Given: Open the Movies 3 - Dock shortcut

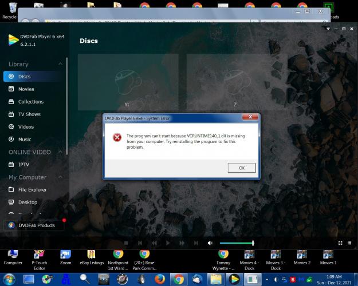Looking at the screenshot, I should (276, 260).
